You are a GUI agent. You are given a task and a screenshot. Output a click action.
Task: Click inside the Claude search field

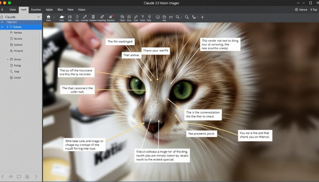(x=19, y=17)
